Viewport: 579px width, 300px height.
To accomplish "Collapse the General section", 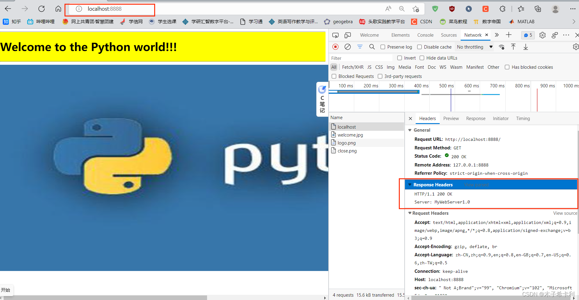I will tap(410, 130).
